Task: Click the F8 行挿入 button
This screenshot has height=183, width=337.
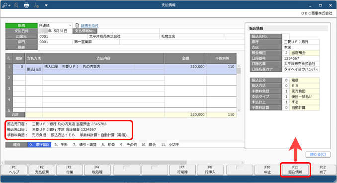Action: (210, 170)
